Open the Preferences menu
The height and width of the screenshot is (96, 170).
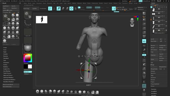point(95,3)
